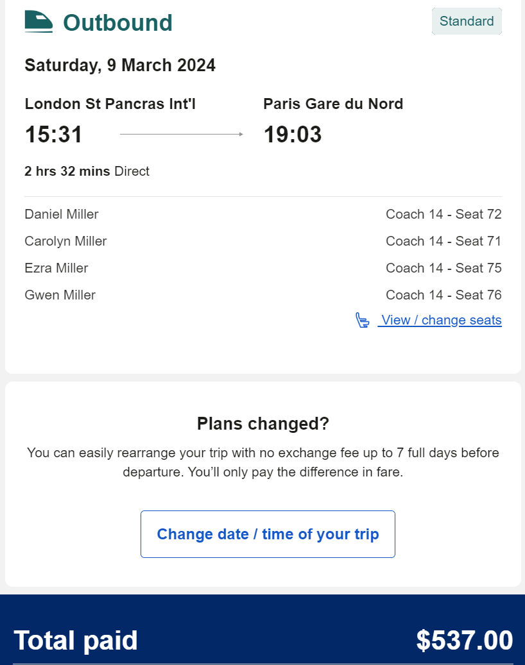The width and height of the screenshot is (525, 665).
Task: Click Paris Gare du Nord station name
Action: (333, 104)
